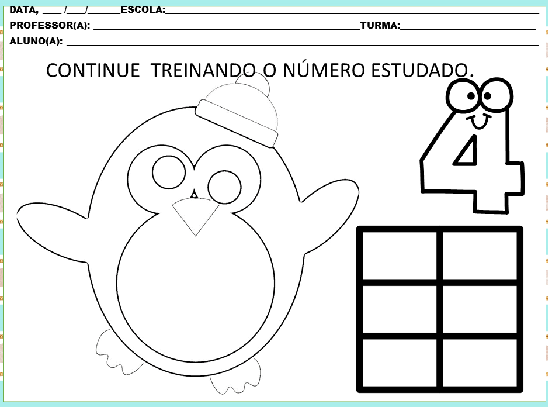This screenshot has width=552, height=407.
Task: Select the top-right practice grid cell
Action: click(480, 255)
